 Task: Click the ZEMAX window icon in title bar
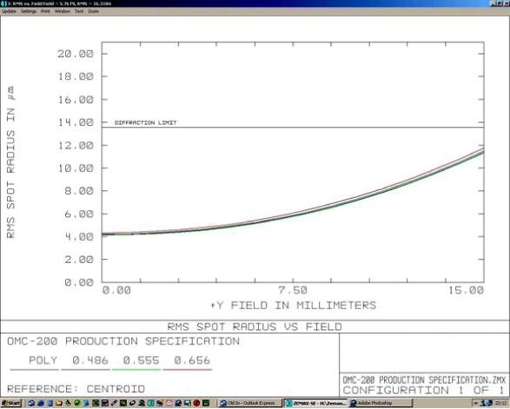pos(3,3)
